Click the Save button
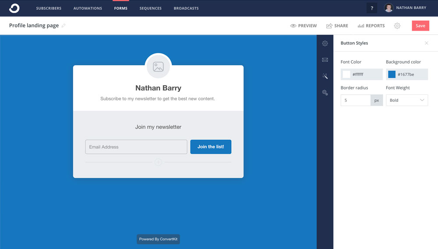This screenshot has height=249, width=438. point(420,26)
